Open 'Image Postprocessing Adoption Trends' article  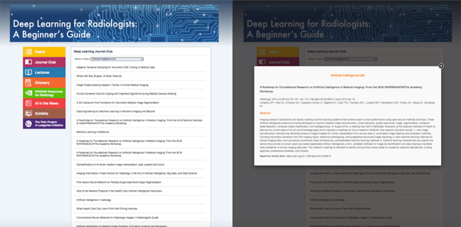112,85
